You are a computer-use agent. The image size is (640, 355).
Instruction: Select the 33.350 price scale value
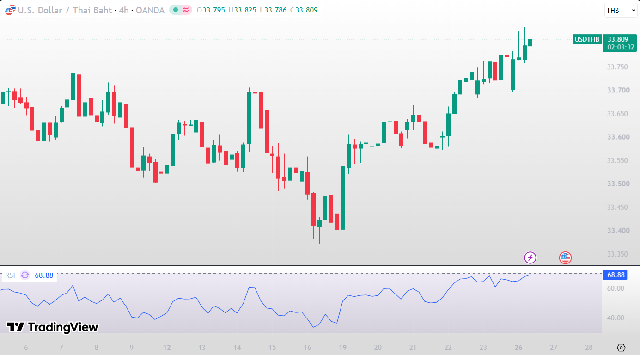point(617,254)
